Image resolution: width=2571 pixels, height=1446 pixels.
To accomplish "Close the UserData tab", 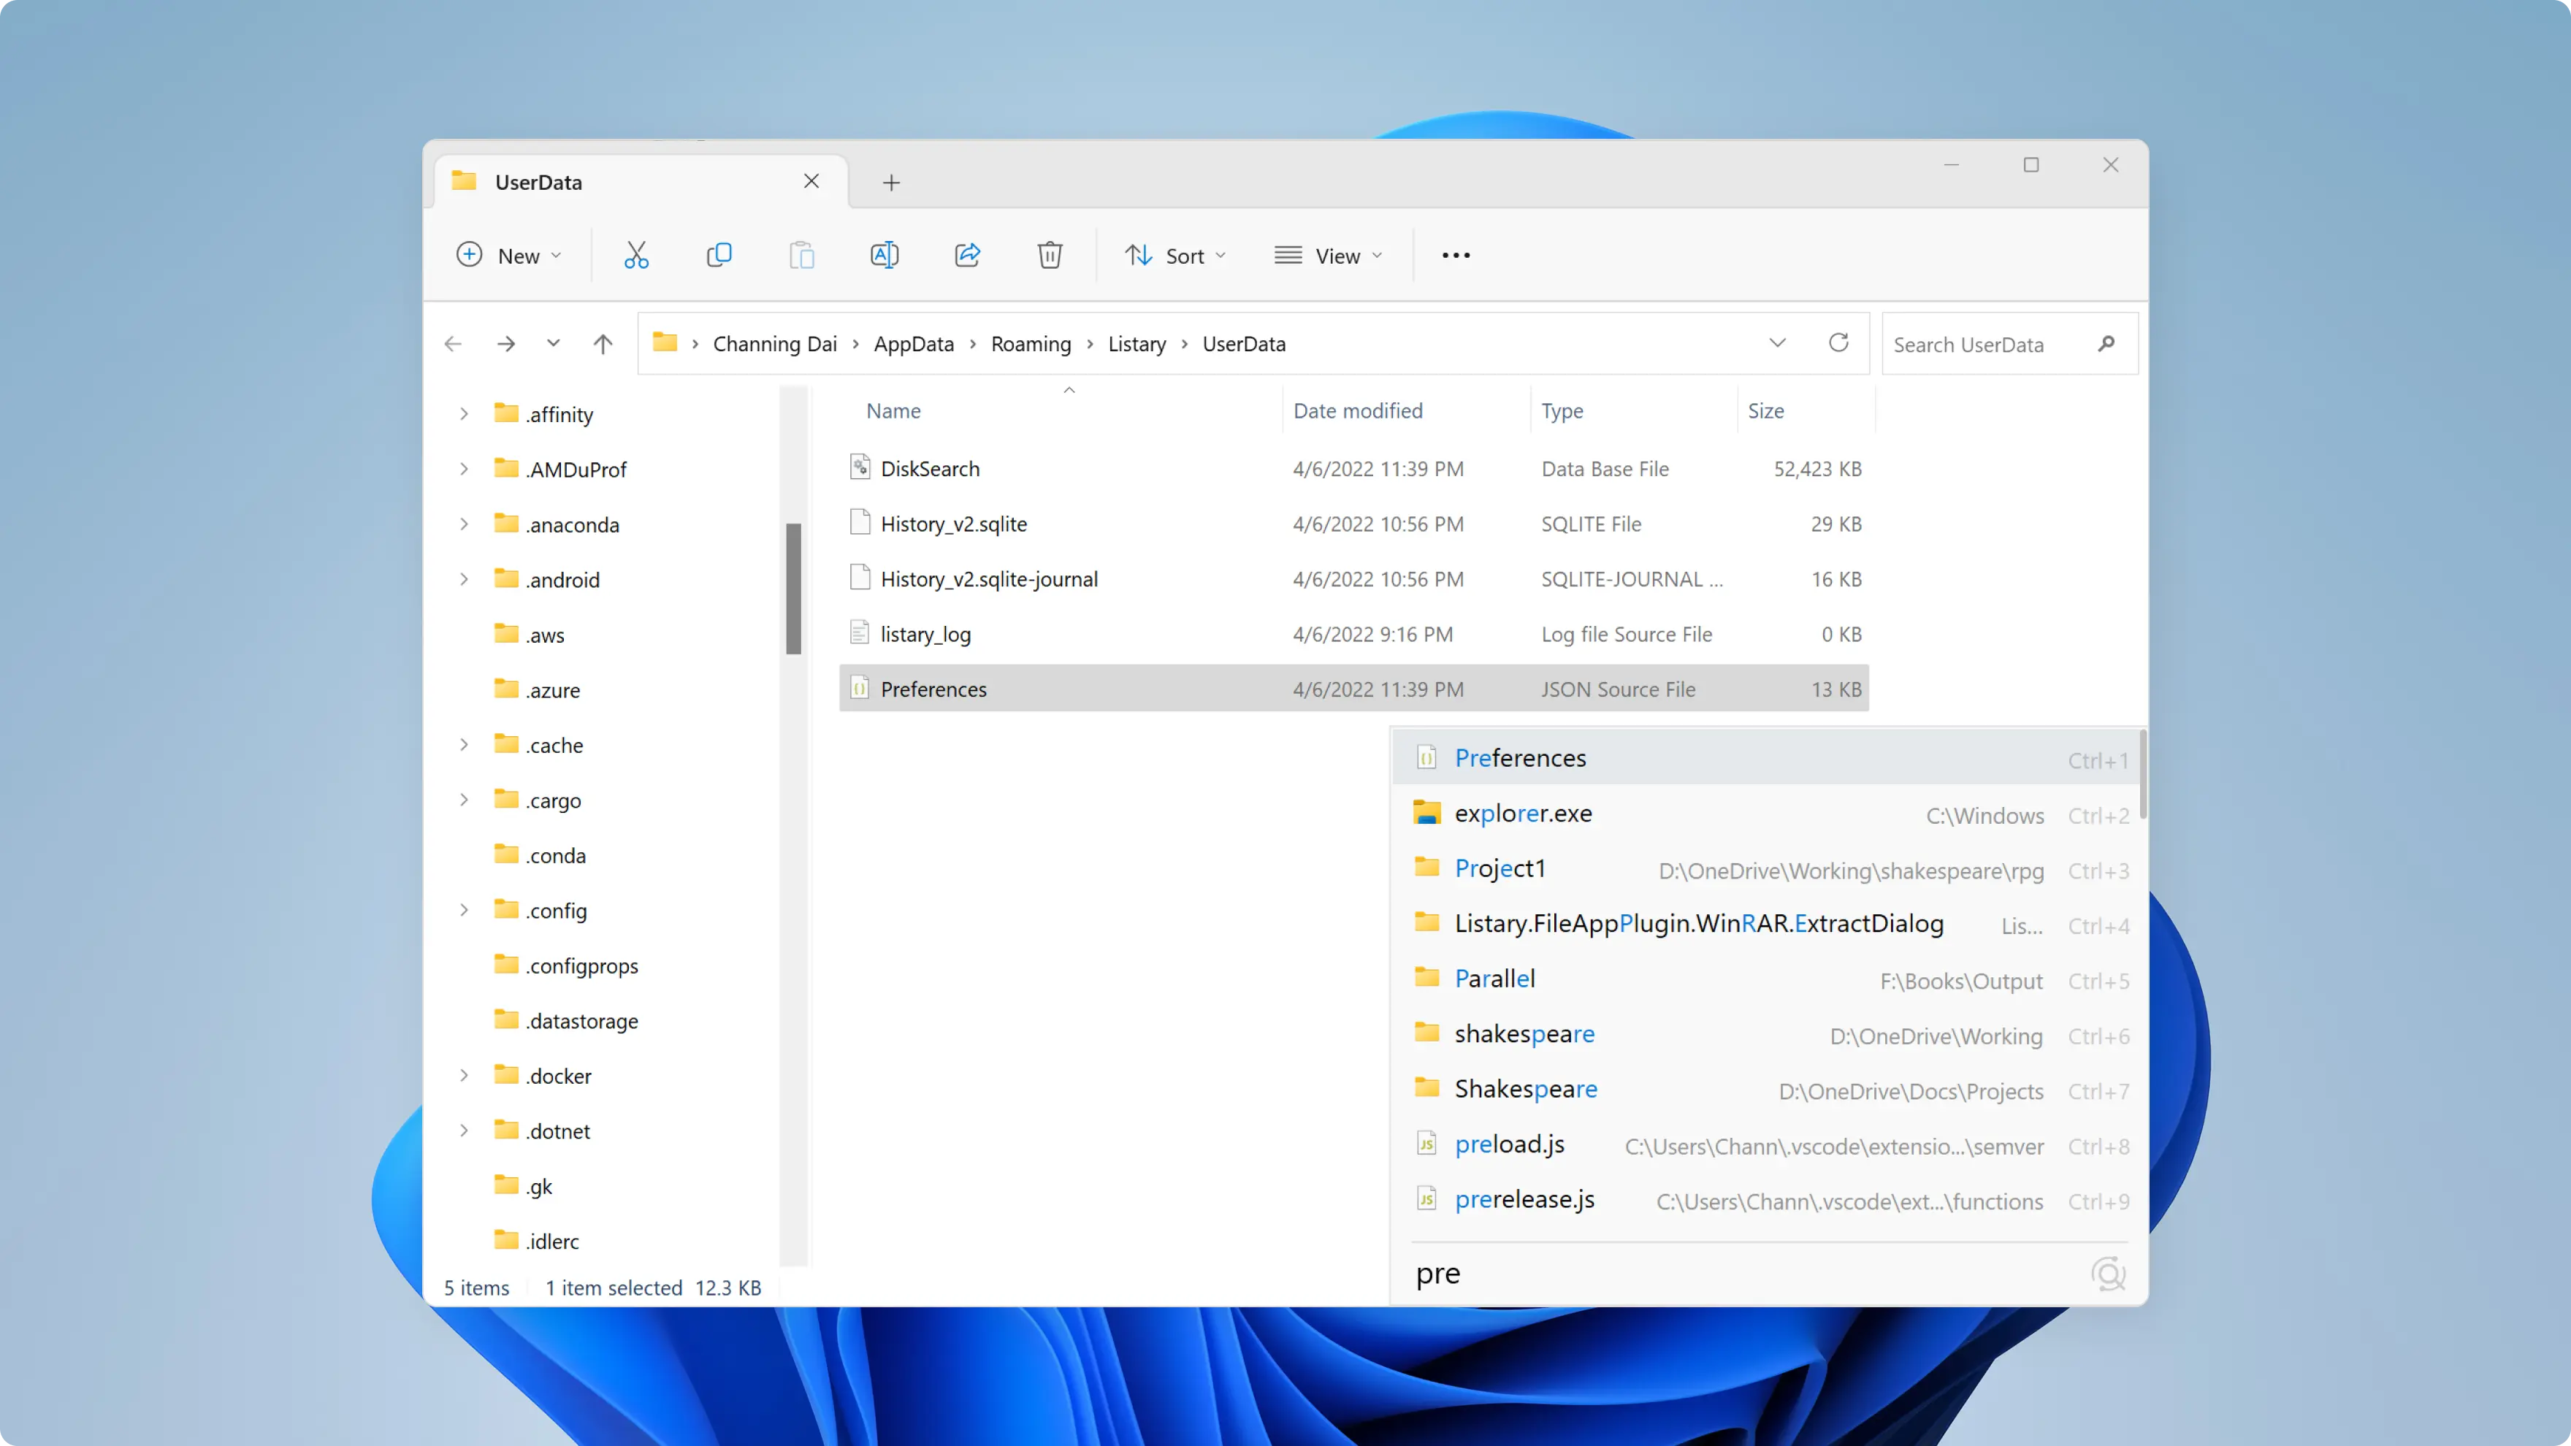I will [811, 182].
